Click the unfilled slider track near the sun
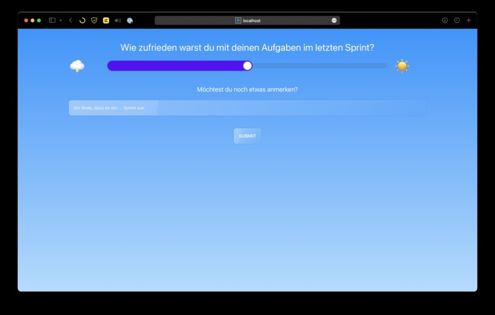 pyautogui.click(x=319, y=66)
